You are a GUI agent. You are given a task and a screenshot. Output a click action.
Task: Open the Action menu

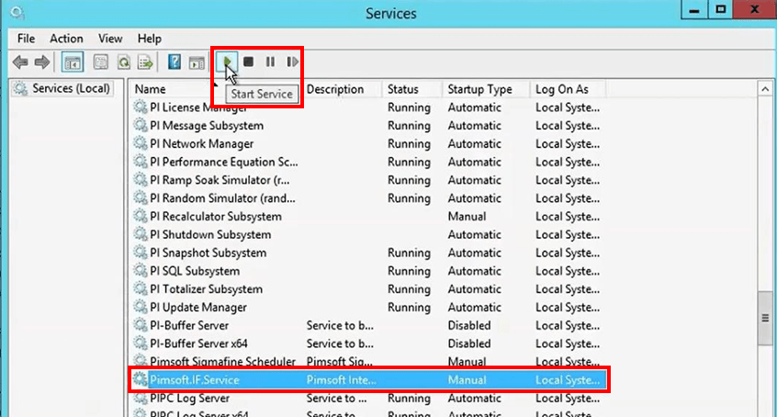point(66,39)
